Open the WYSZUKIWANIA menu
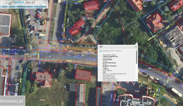183x106 pixels. point(40,7)
